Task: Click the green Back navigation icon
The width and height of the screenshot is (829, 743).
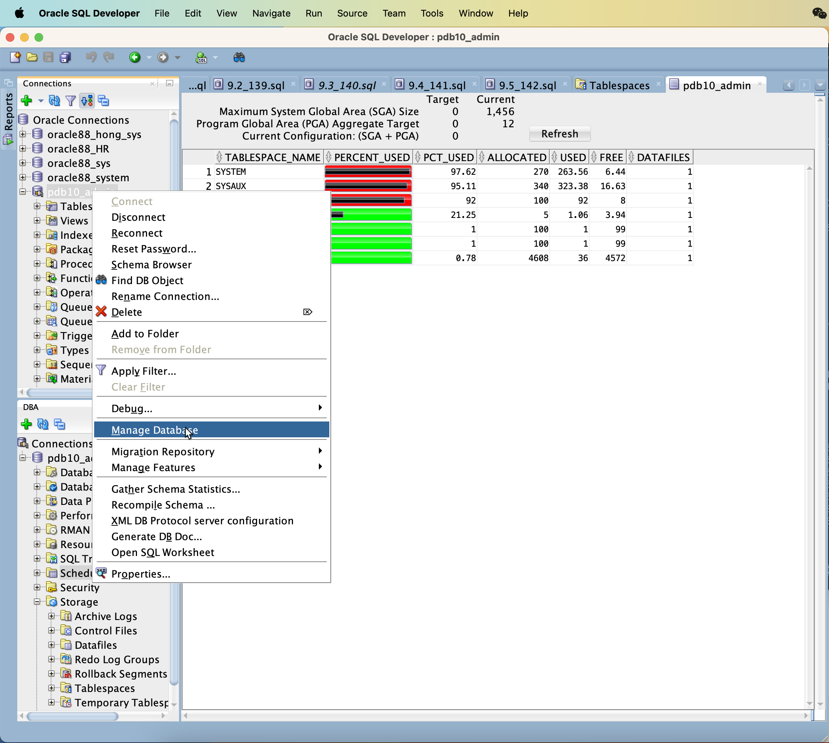Action: pyautogui.click(x=135, y=58)
